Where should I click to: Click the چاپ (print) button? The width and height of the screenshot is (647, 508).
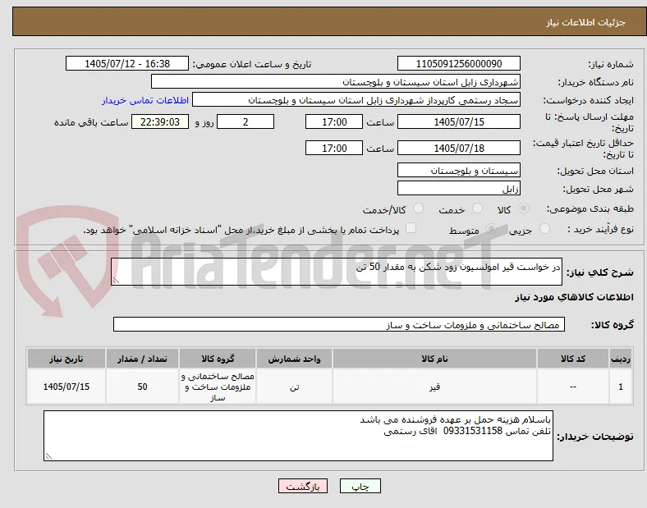point(360,486)
